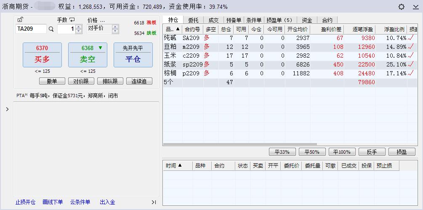Viewport: 423px width, 210px height.
Task: Increase lot quantity with the up stepper
Action: (x=78, y=27)
